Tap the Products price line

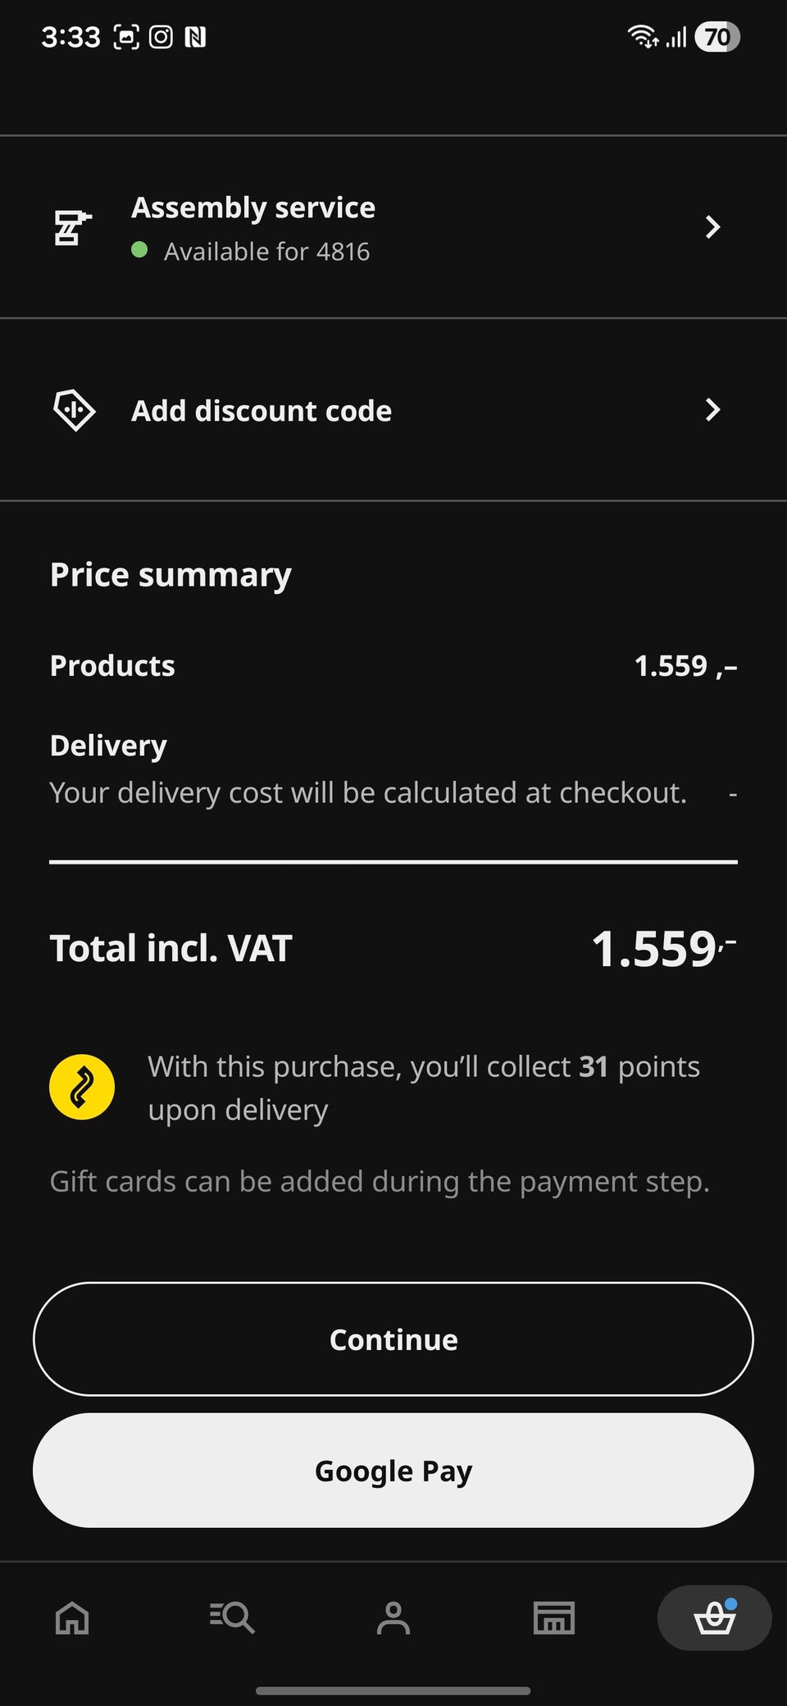[x=393, y=666]
